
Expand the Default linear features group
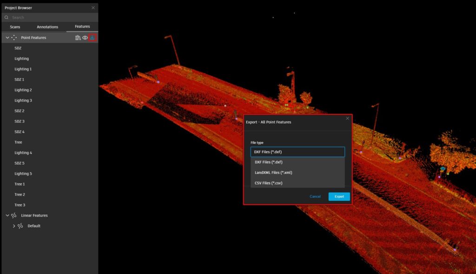tap(14, 226)
